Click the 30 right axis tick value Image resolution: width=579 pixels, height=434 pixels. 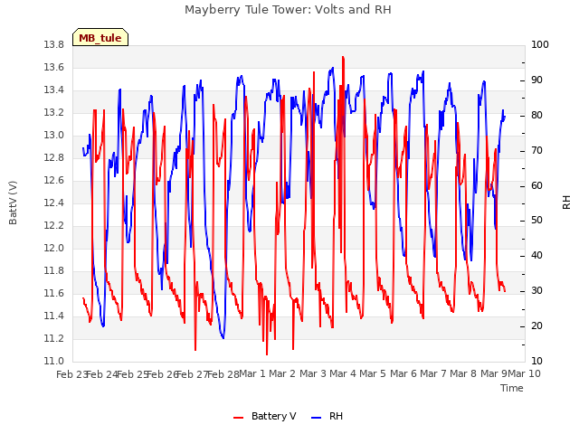(536, 291)
